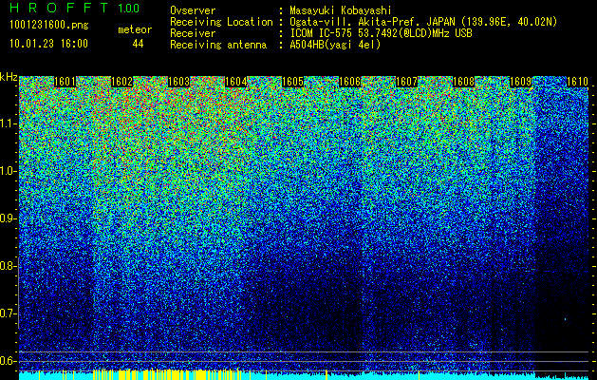Click the 0.8 frequency axis label
The width and height of the screenshot is (597, 380).
point(7,266)
